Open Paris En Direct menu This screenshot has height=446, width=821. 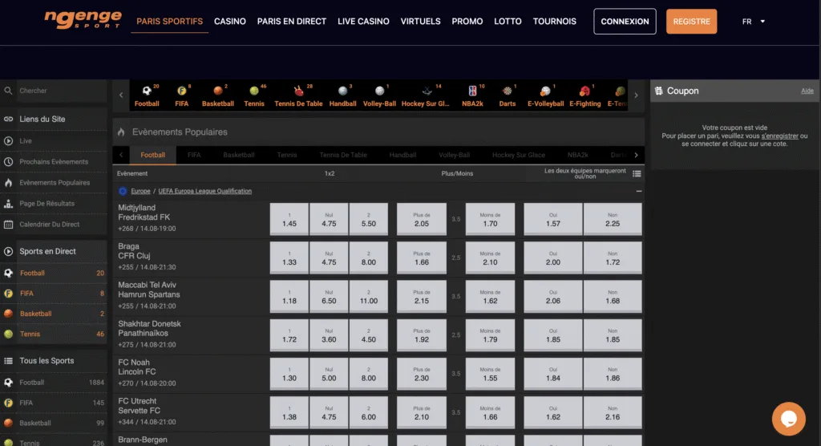tap(292, 22)
